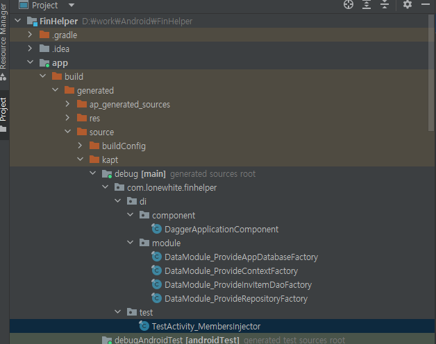The image size is (436, 344).
Task: Select the DaggerApplicationComponent file name
Action: point(221,230)
